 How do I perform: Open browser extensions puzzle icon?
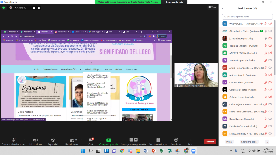click(154, 36)
